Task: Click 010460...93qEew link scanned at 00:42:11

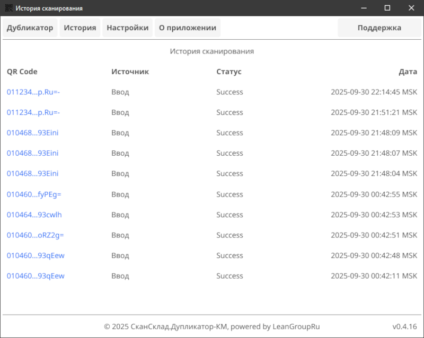Action: (x=36, y=276)
